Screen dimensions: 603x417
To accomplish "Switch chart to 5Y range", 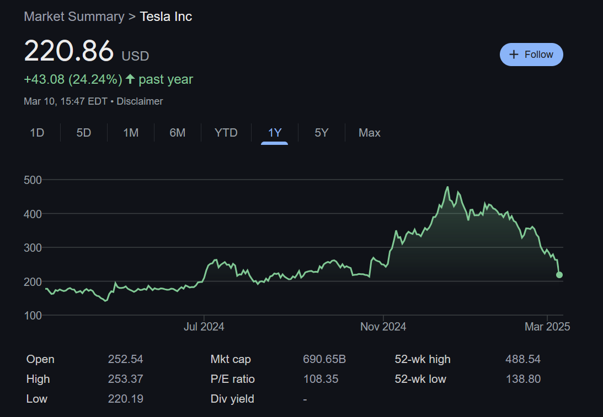I will tap(322, 133).
